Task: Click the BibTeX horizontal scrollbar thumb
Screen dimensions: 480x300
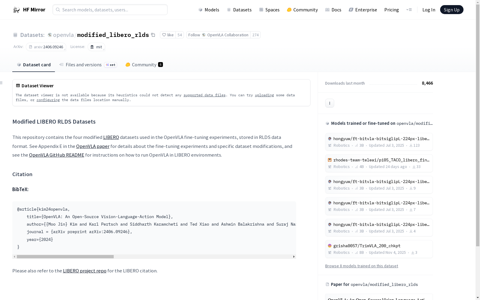Action: click(x=65, y=257)
